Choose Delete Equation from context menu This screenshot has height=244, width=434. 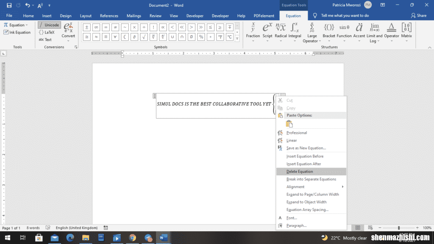point(311,172)
